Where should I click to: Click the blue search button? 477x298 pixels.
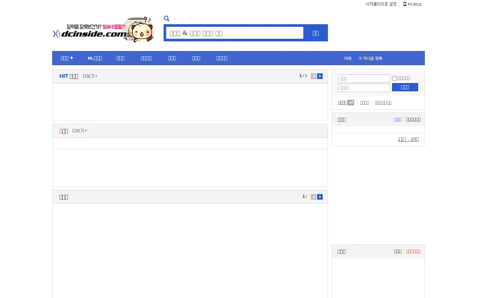click(316, 33)
